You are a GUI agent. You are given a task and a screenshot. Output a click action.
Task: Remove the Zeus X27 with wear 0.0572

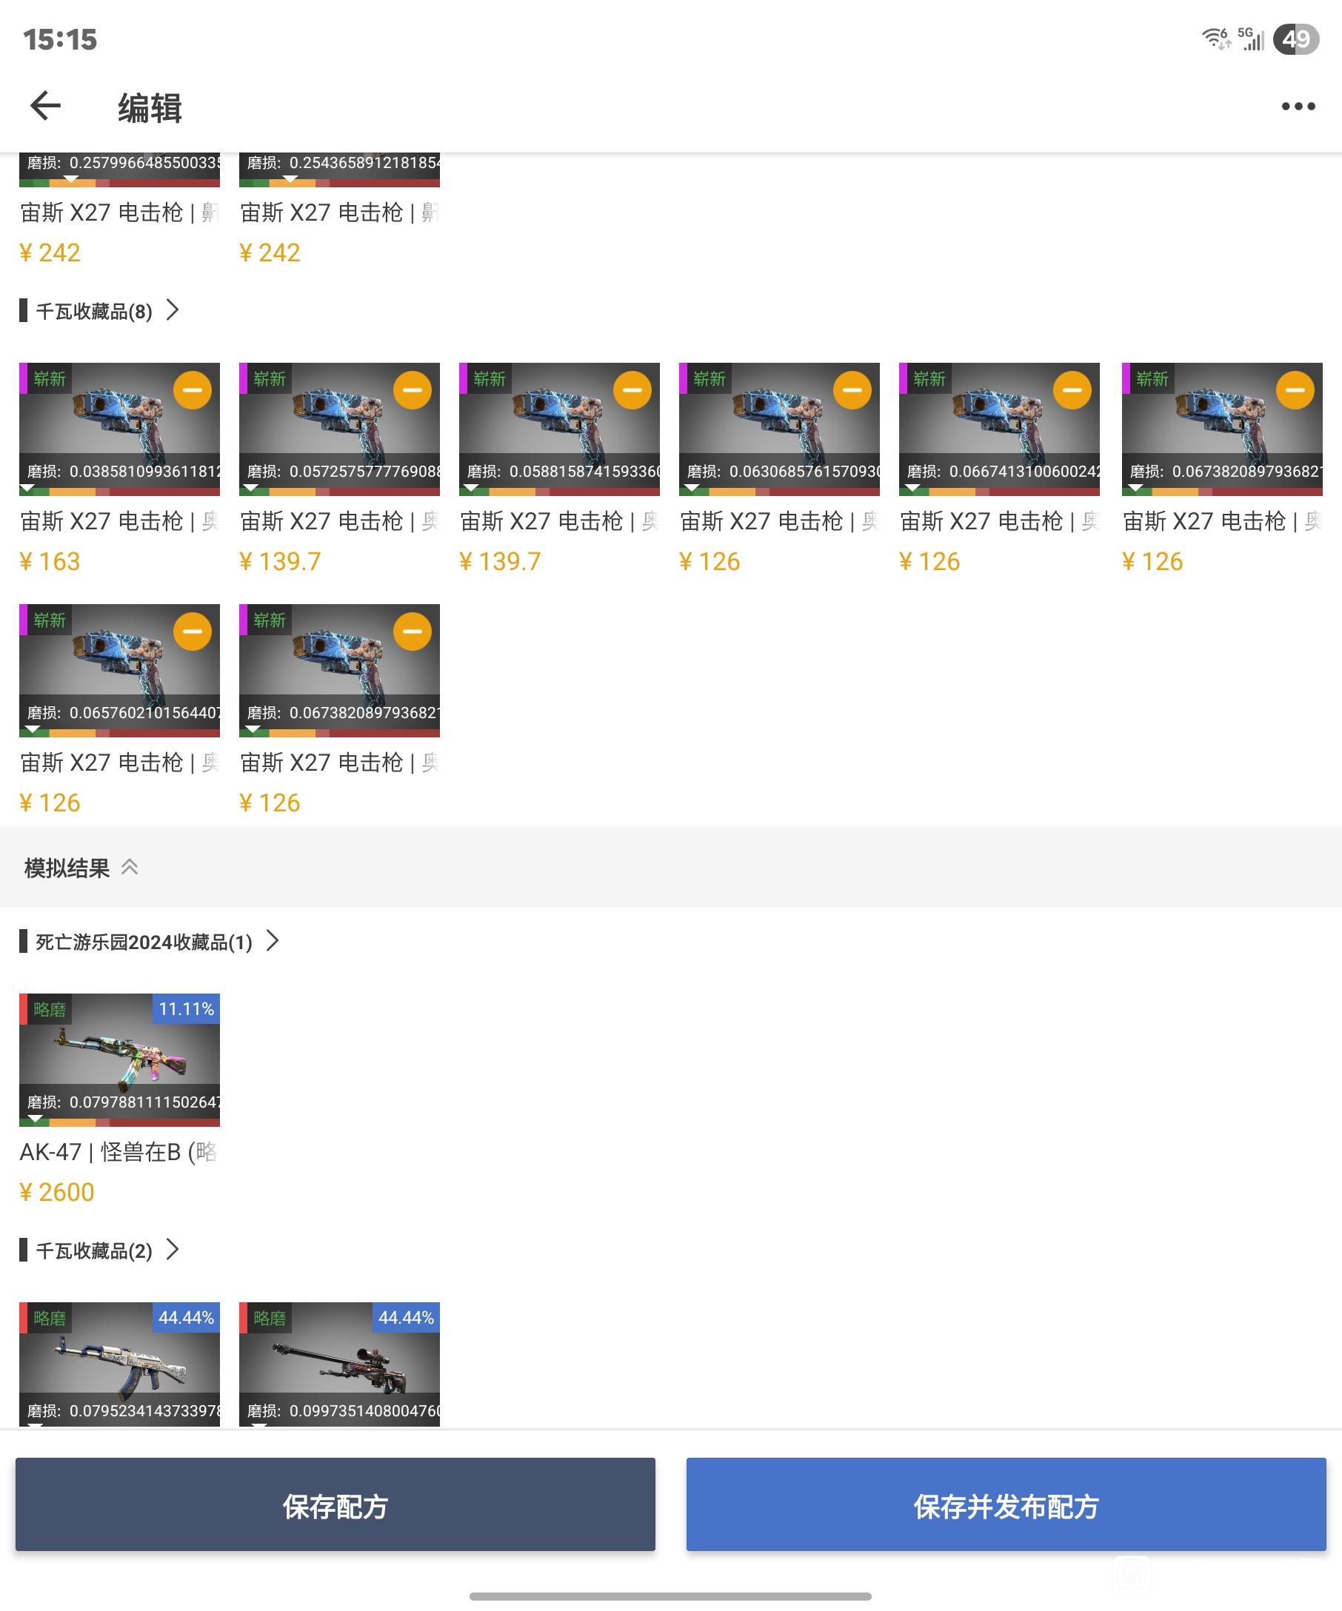(413, 389)
